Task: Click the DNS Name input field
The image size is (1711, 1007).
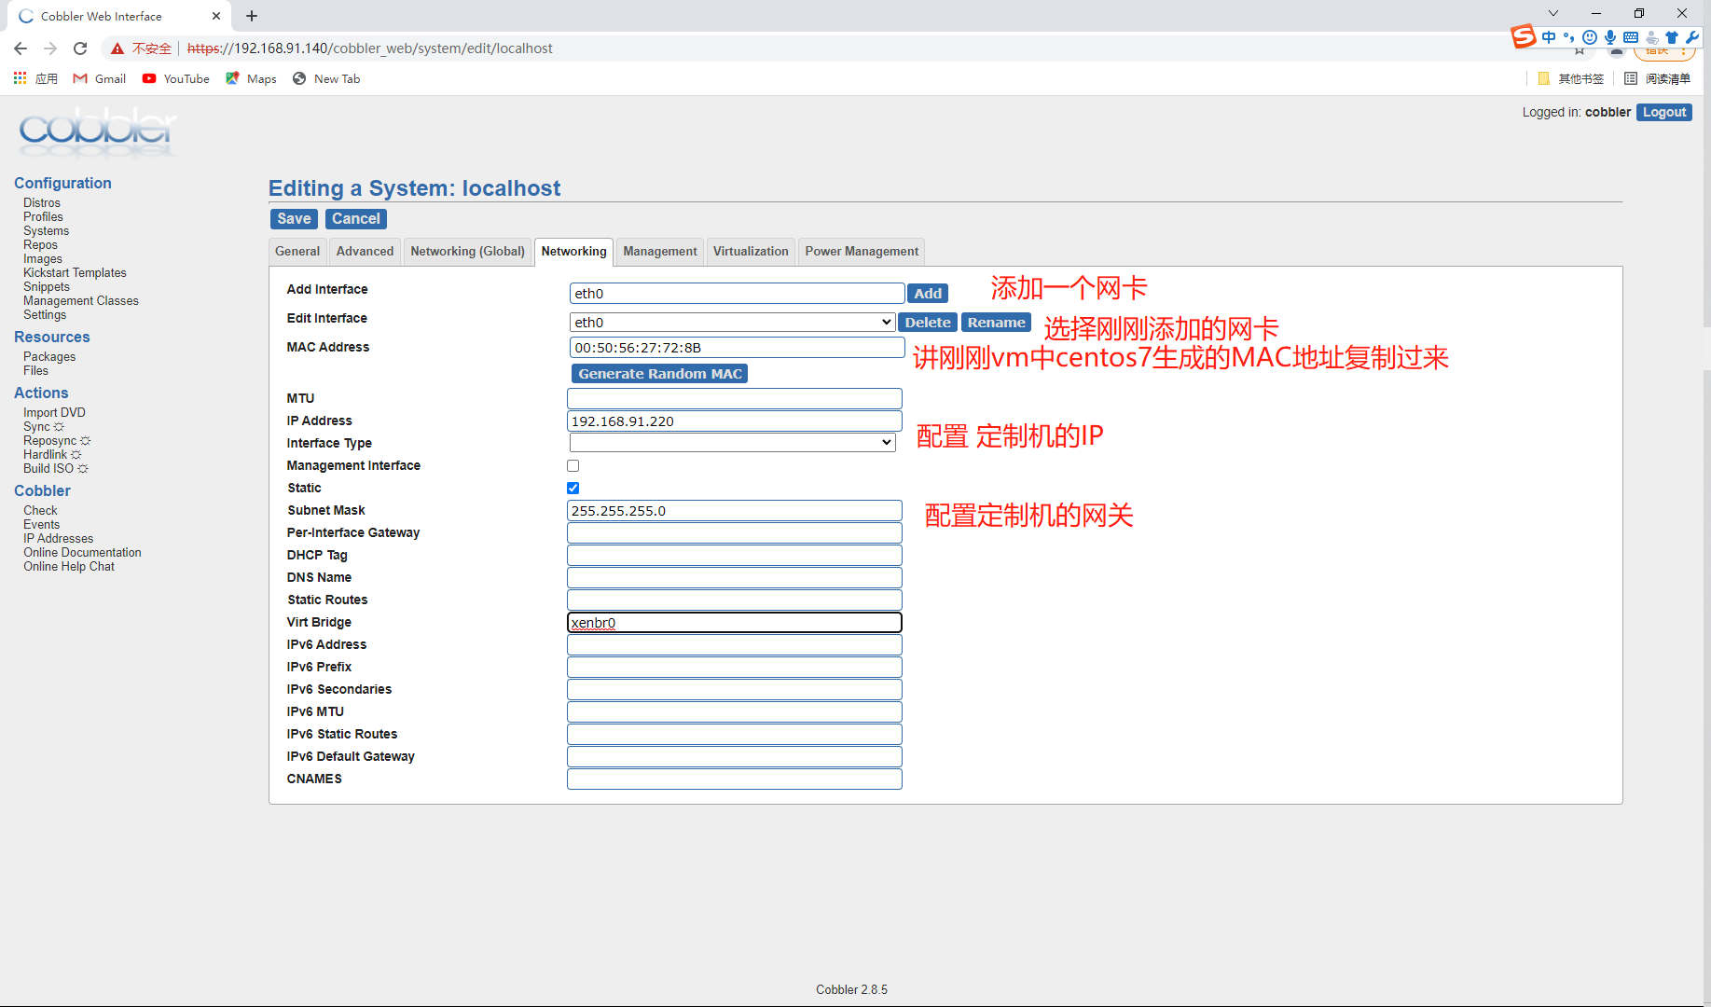Action: click(x=735, y=577)
